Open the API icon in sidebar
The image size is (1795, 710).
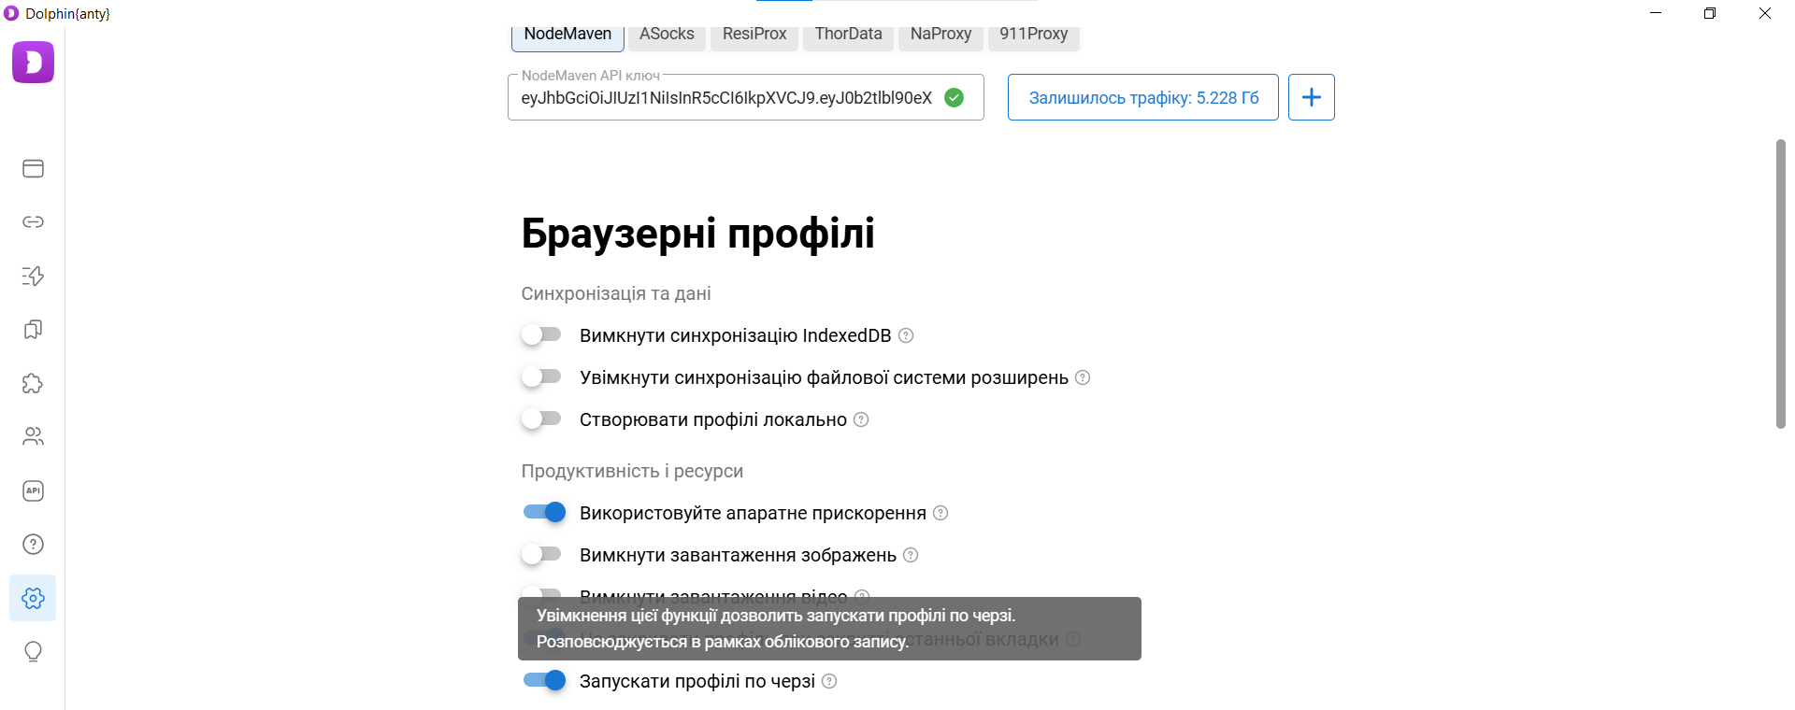pos(33,490)
